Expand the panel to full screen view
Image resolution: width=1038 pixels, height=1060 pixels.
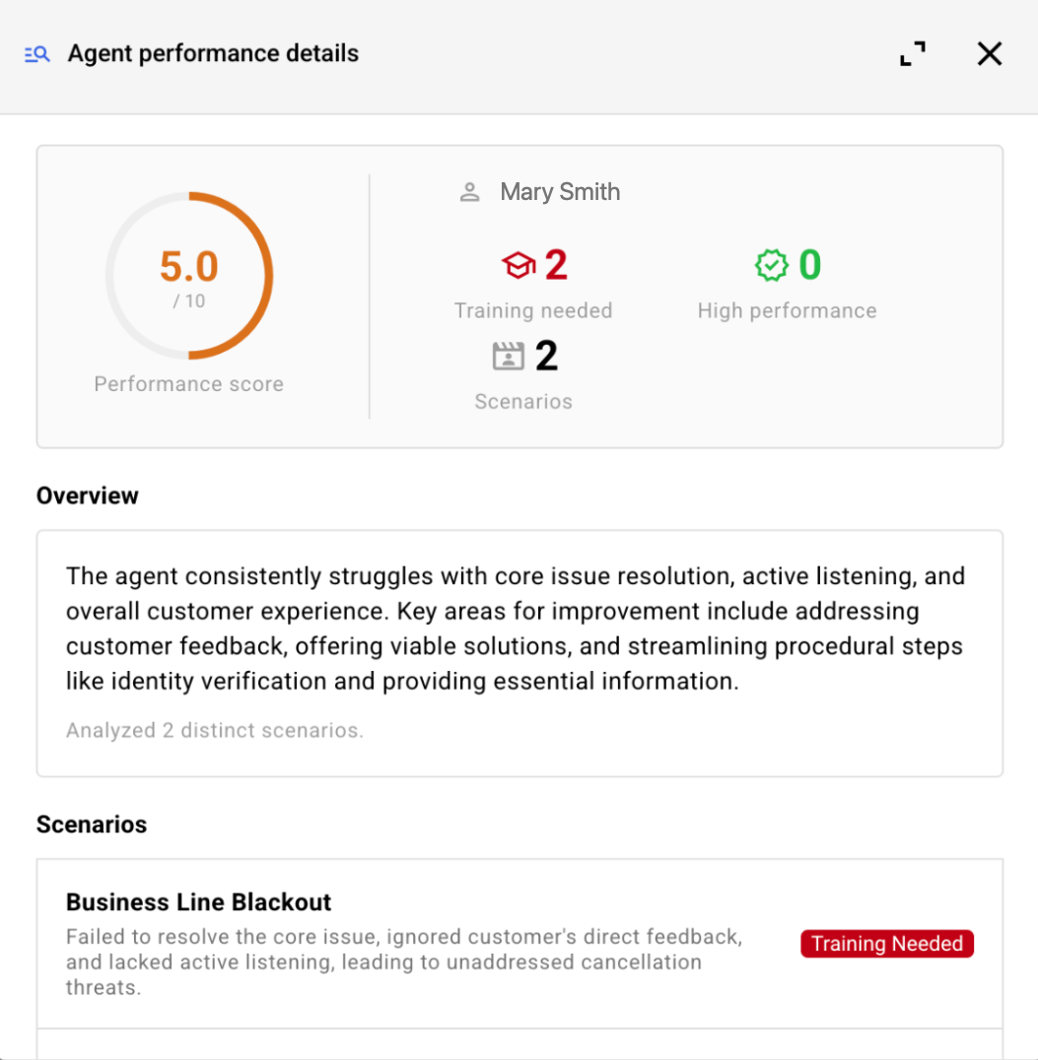pyautogui.click(x=912, y=53)
